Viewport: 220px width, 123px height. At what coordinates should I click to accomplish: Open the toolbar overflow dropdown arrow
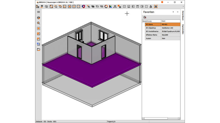tap(183, 7)
